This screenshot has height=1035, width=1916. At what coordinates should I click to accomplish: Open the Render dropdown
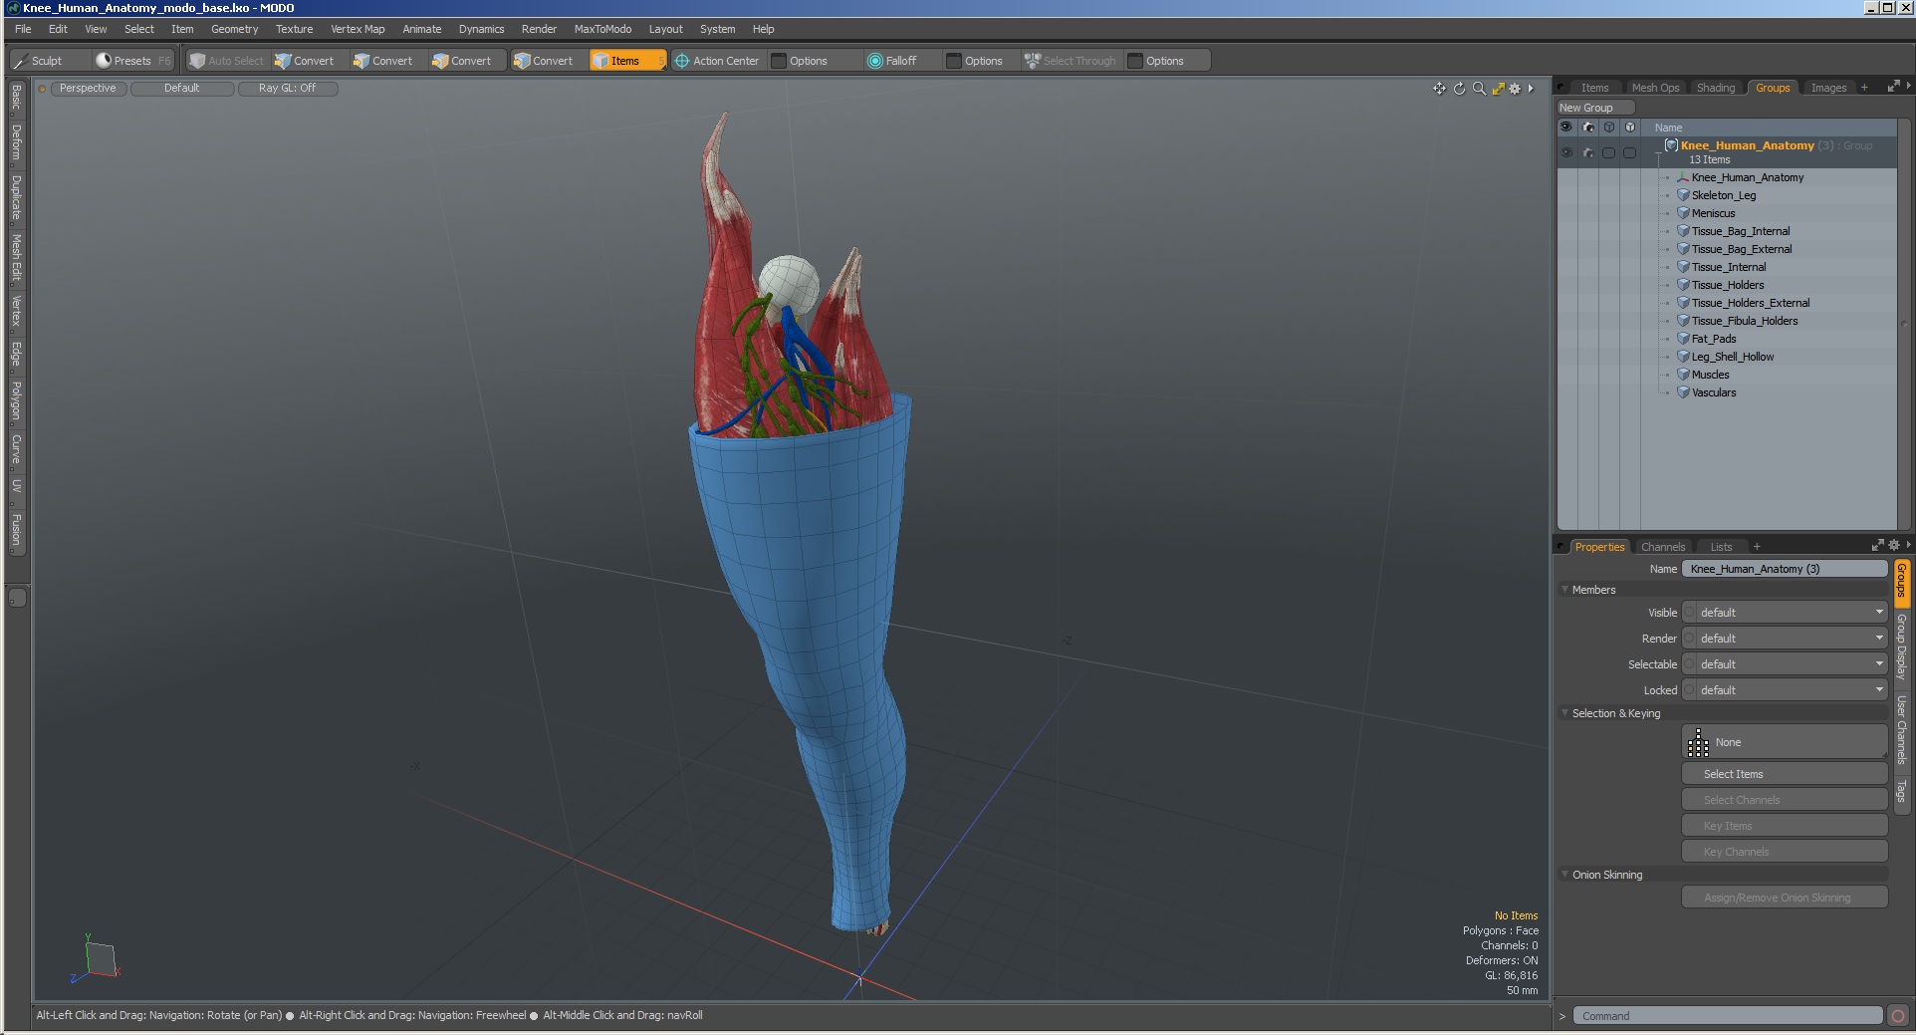1792,639
